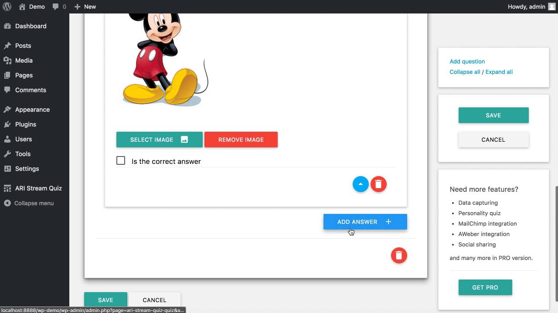Click the Plugins plug icon
This screenshot has height=313, width=558.
7,124
